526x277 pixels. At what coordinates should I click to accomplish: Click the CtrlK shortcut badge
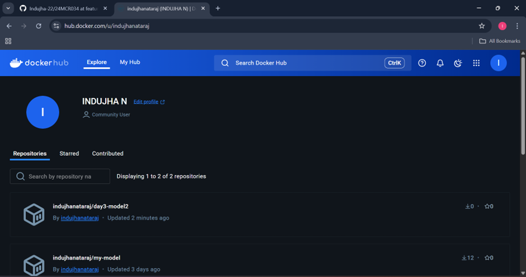(394, 63)
